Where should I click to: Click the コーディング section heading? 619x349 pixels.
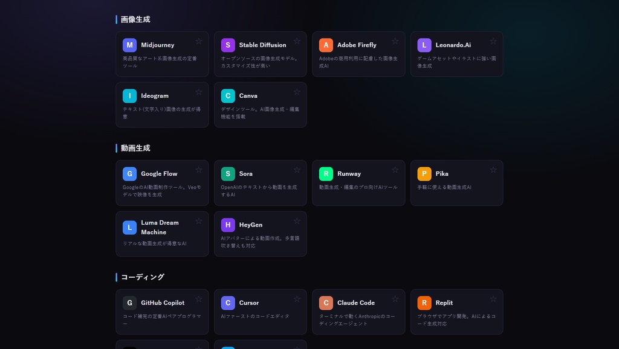pos(143,277)
